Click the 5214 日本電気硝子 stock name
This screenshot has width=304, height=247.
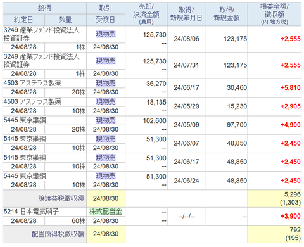pos(31,212)
